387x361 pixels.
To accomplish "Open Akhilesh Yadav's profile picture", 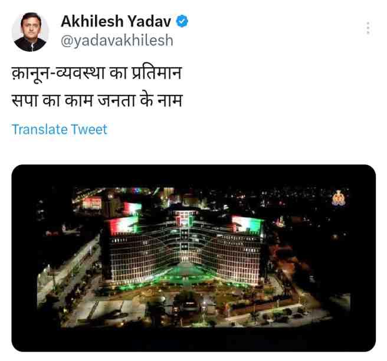I will 30,32.
